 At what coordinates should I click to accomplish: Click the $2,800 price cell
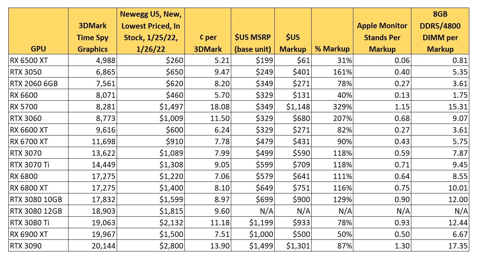tap(151, 246)
